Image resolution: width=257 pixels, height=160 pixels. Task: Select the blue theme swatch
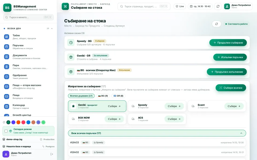(28, 122)
